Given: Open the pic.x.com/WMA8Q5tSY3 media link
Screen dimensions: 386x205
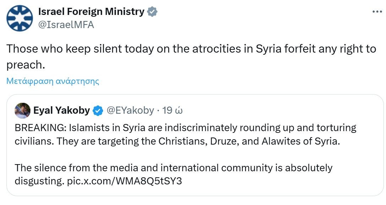Looking at the screenshot, I should pos(125,181).
